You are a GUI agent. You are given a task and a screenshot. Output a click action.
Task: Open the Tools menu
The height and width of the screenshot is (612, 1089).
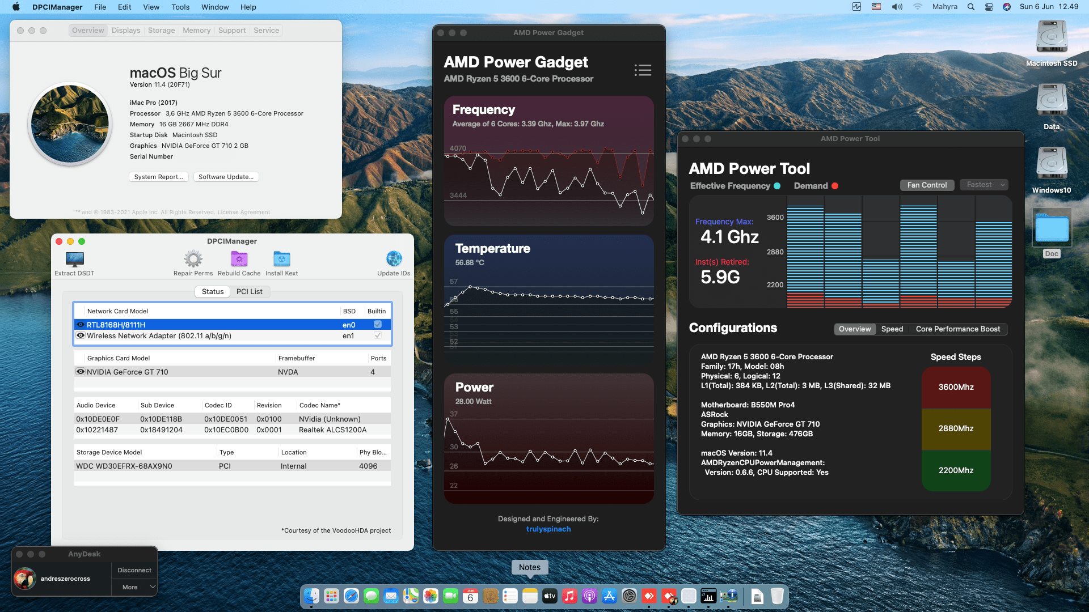coord(180,7)
